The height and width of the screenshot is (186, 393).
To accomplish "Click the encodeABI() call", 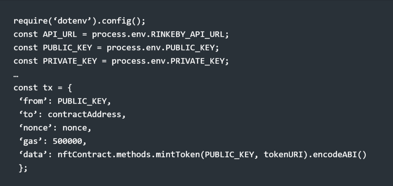I will point(339,154).
